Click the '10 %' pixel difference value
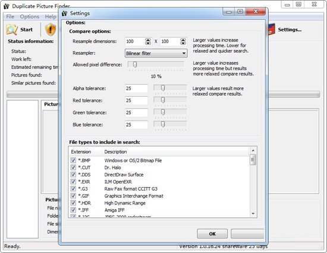This screenshot has height=253, width=327. coord(156,77)
